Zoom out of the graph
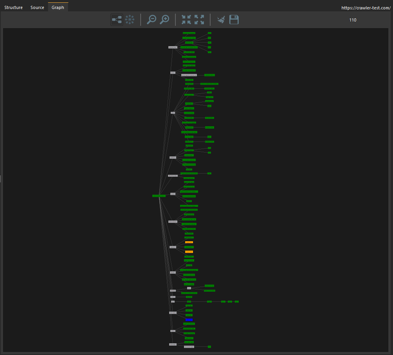 point(151,20)
